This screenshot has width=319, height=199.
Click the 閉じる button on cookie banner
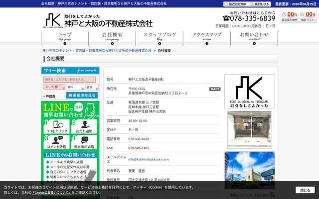pyautogui.click(x=305, y=190)
